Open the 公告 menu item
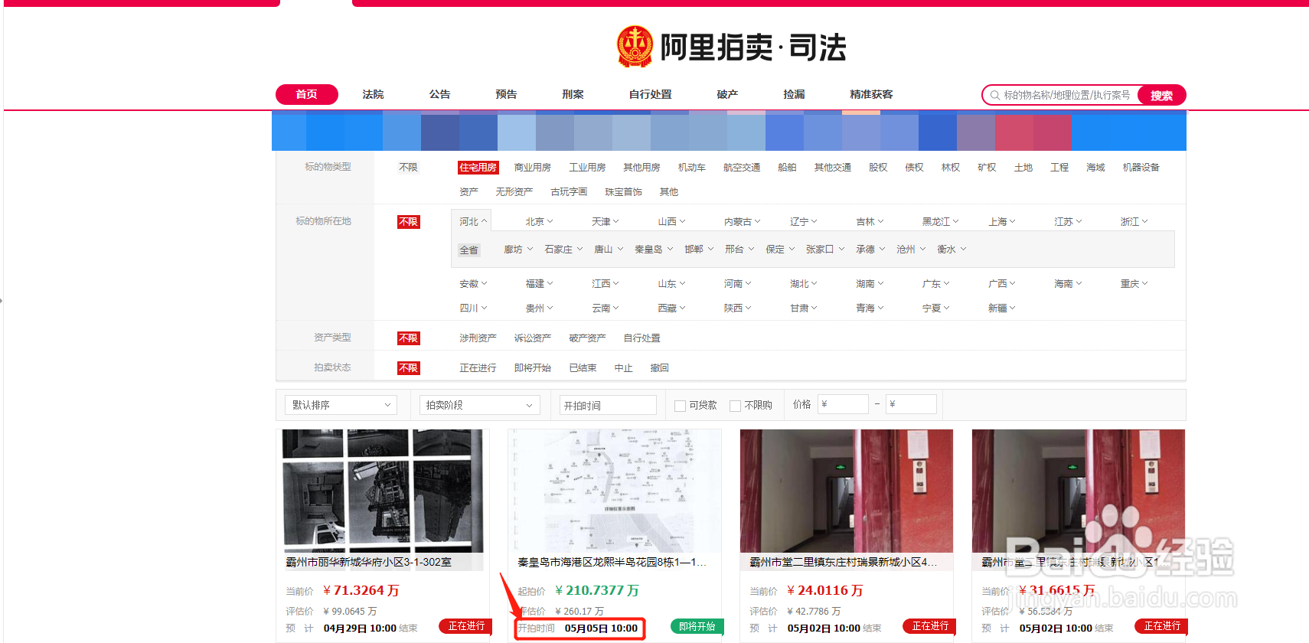Viewport: 1309px width, 643px height. [439, 94]
